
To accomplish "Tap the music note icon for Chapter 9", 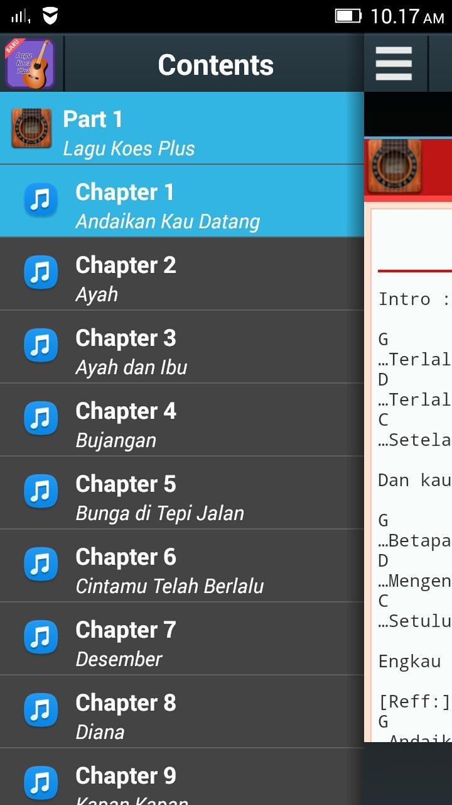I will click(41, 784).
